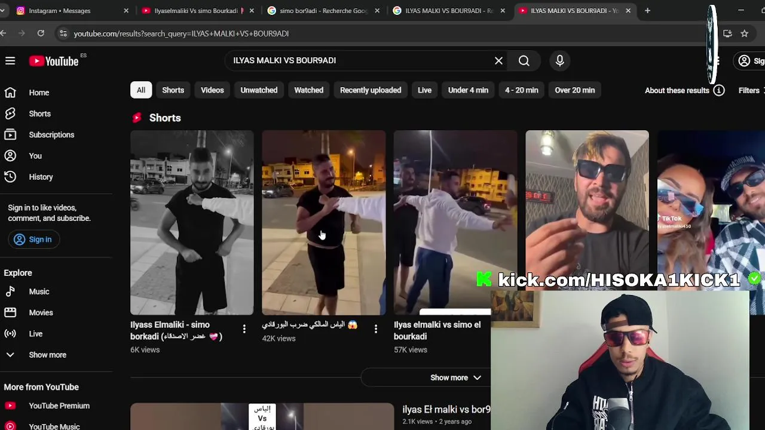
Task: Select the 4 - 20 min chip
Action: [521, 90]
